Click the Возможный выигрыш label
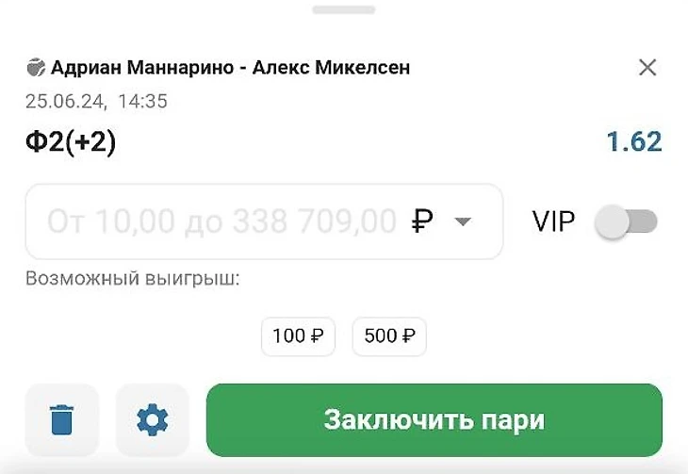 pos(133,279)
